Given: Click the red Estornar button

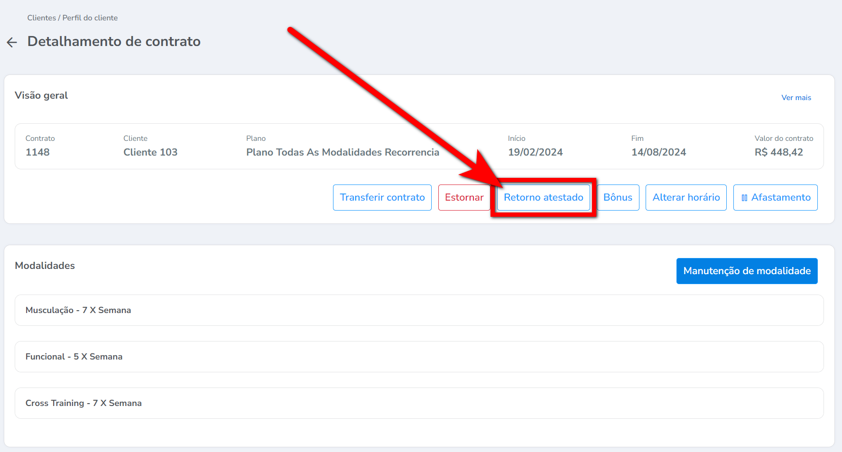Looking at the screenshot, I should [x=463, y=197].
